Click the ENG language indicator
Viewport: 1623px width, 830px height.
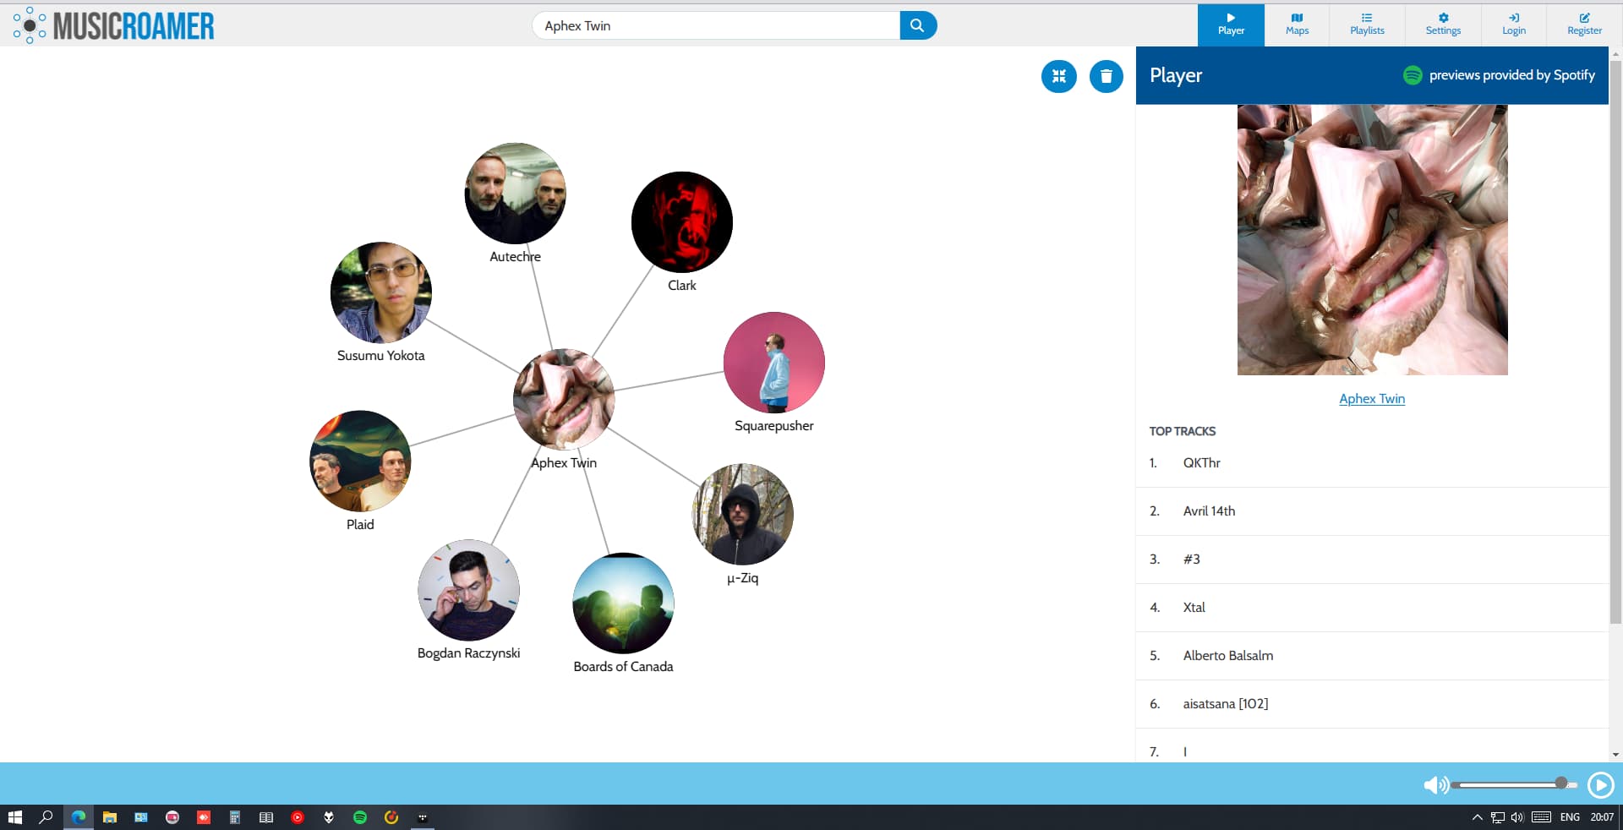click(x=1570, y=817)
